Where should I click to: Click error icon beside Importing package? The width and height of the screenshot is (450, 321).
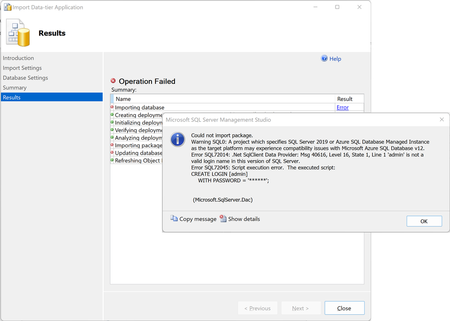pos(112,145)
